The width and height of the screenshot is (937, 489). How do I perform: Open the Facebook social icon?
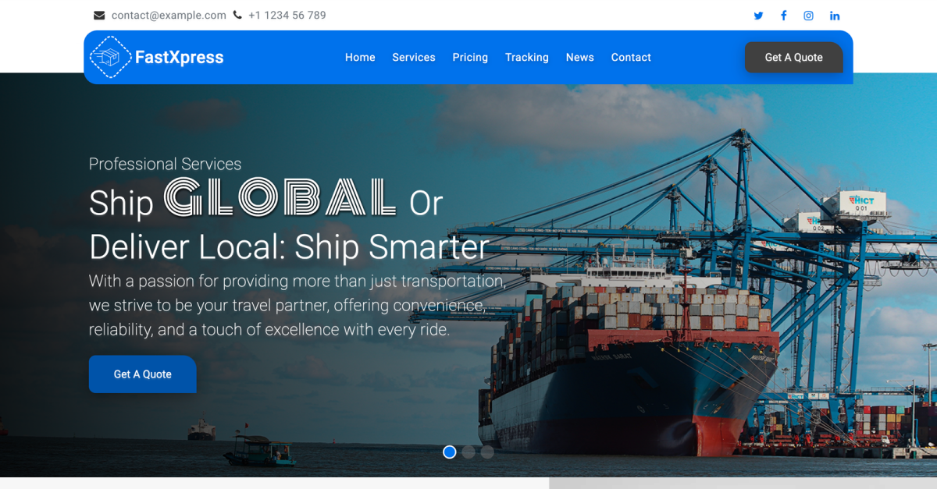[784, 16]
